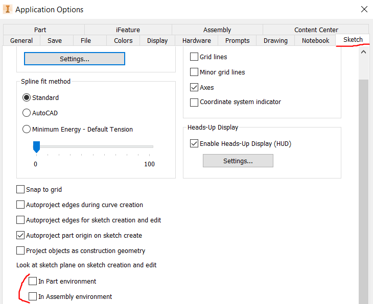Choose AutoCAD spline fit method
This screenshot has height=304, width=373.
[27, 113]
